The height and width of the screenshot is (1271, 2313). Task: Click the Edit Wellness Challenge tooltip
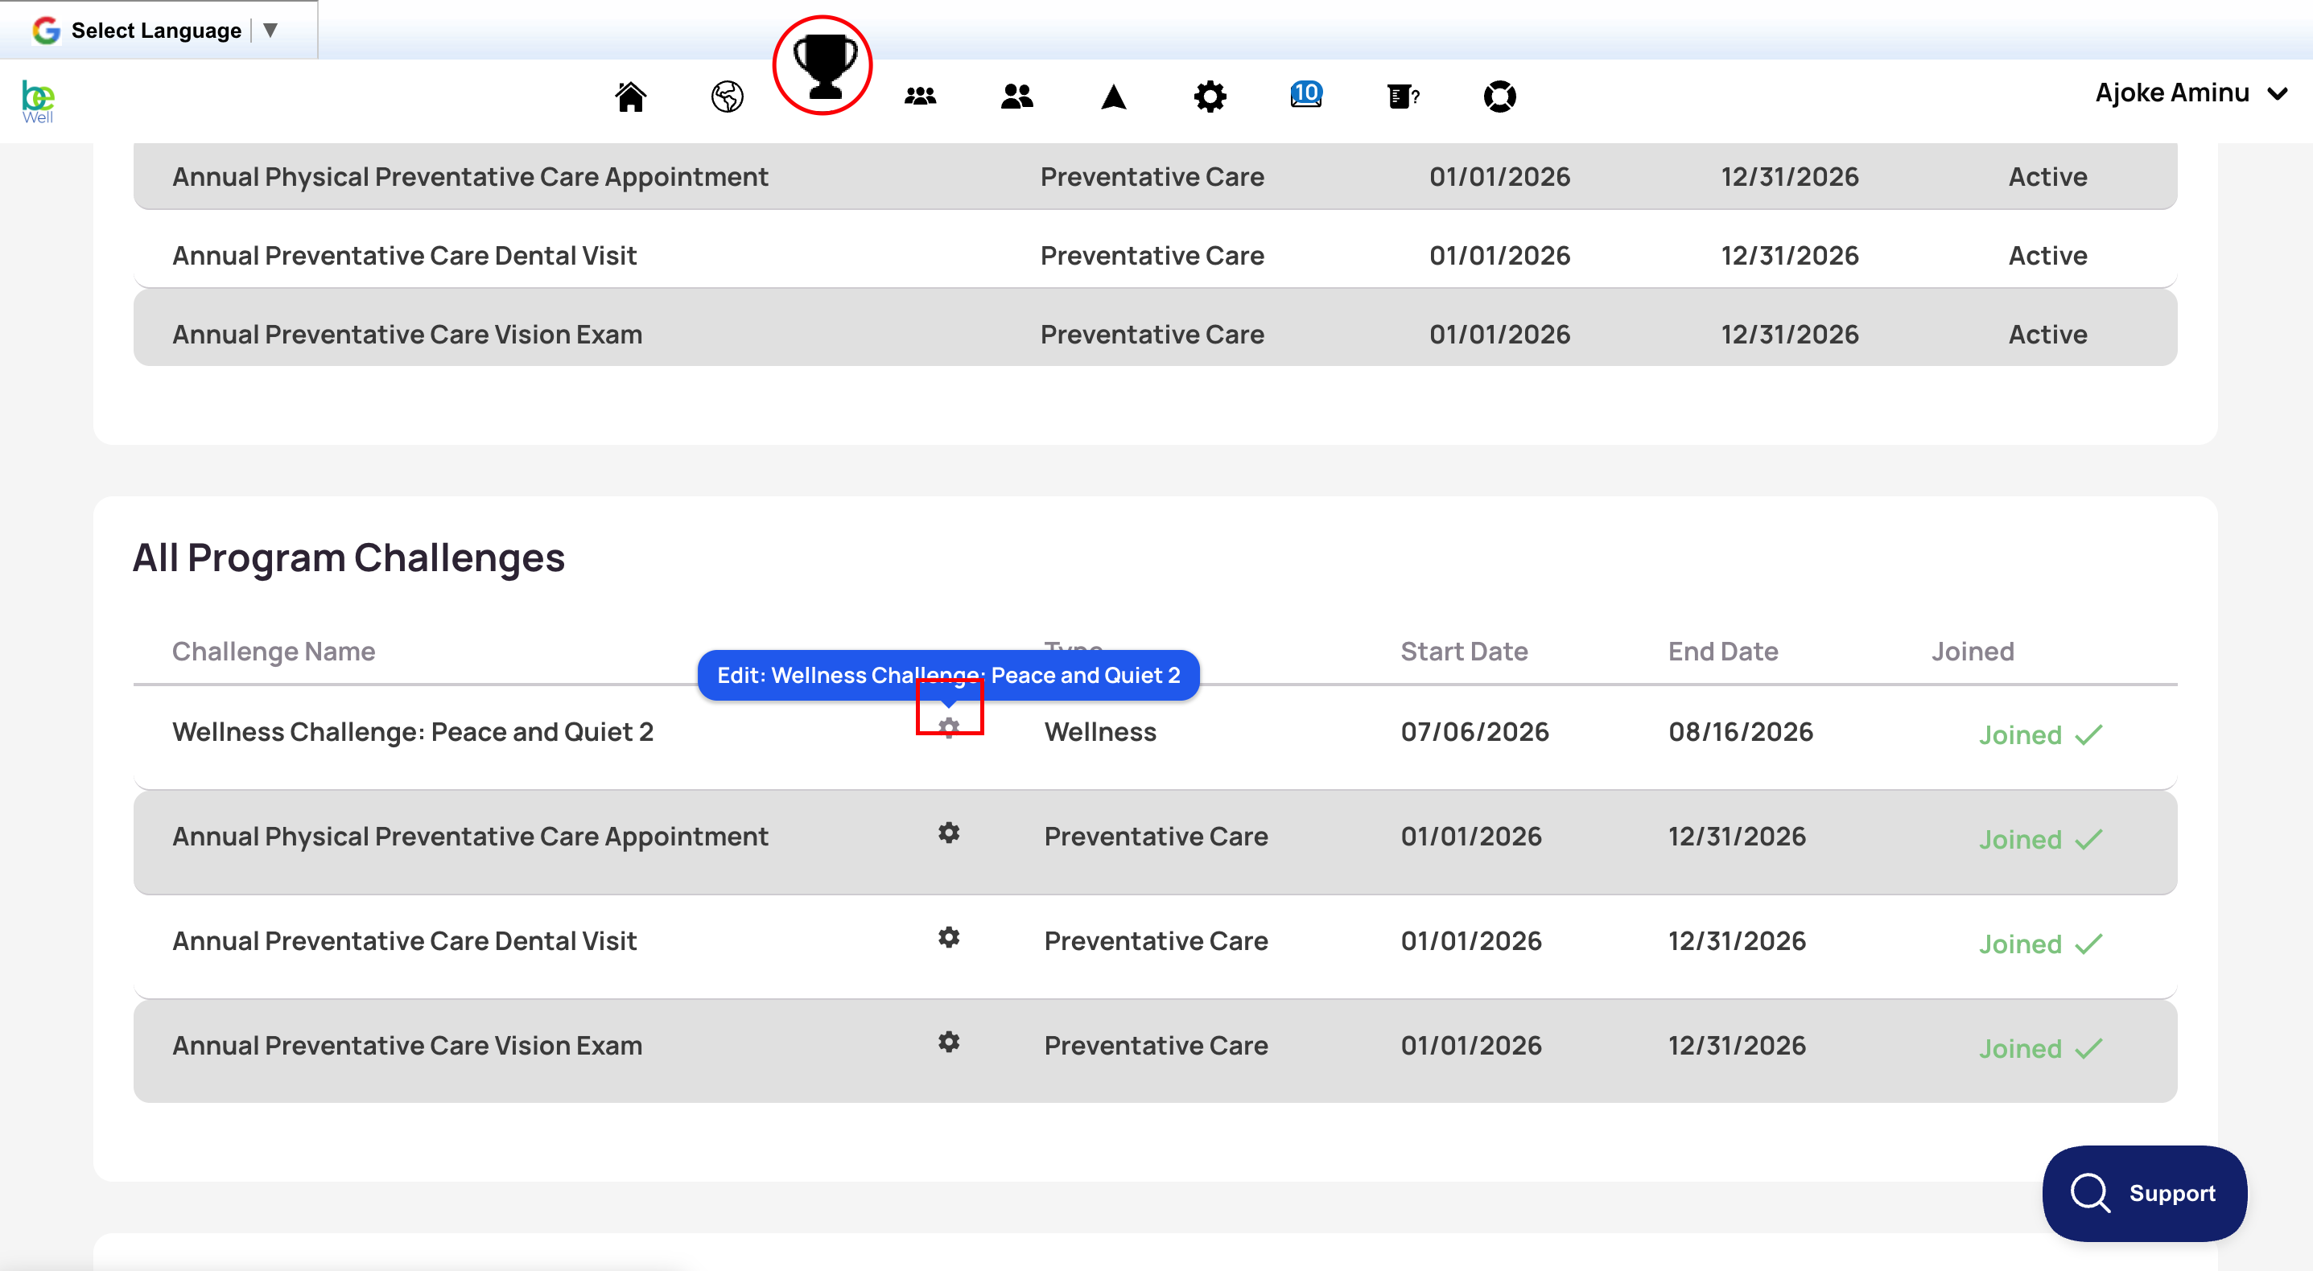(948, 675)
